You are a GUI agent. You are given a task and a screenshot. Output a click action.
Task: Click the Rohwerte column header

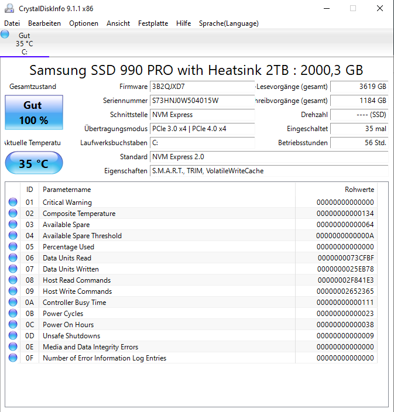pos(337,190)
